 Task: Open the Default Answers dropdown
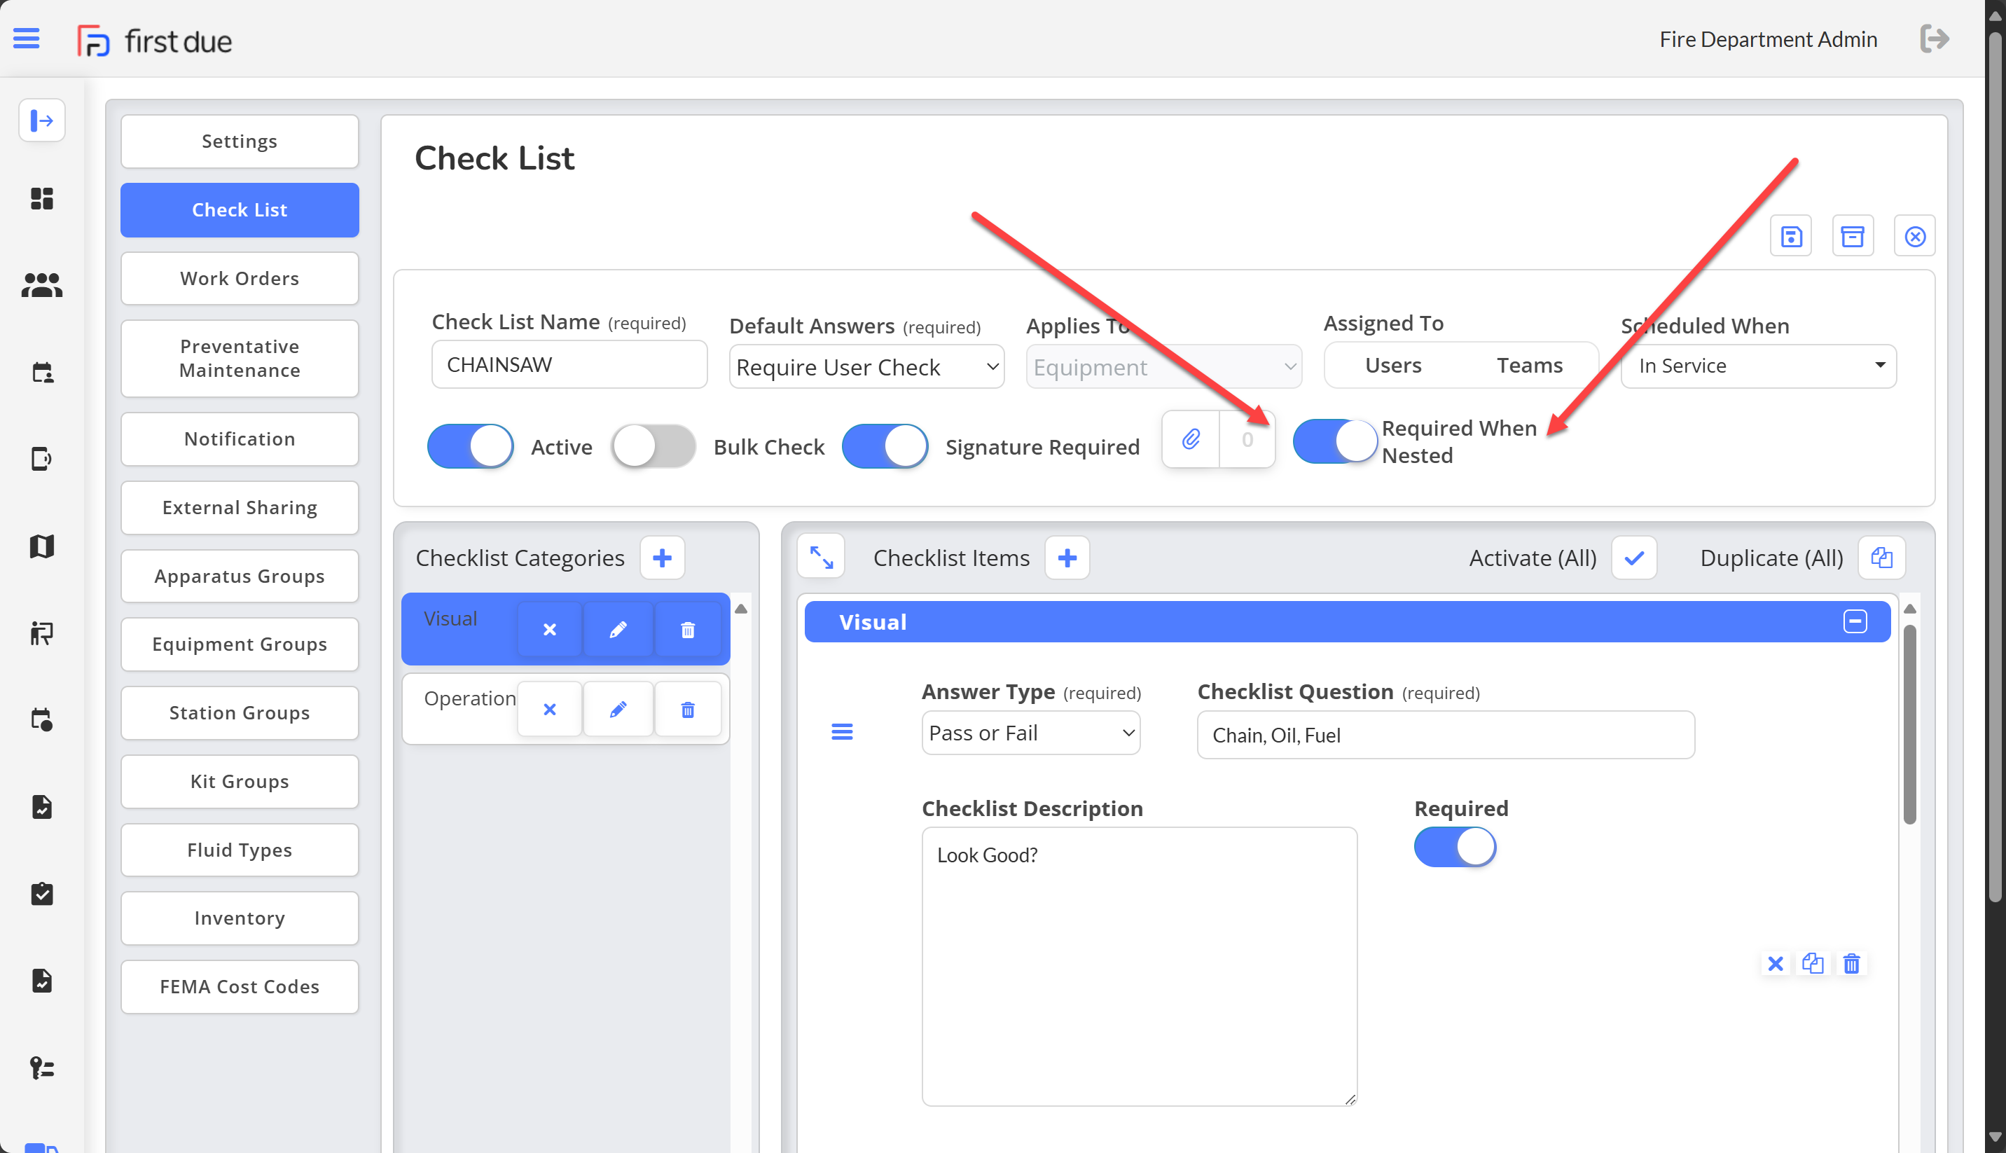866,366
